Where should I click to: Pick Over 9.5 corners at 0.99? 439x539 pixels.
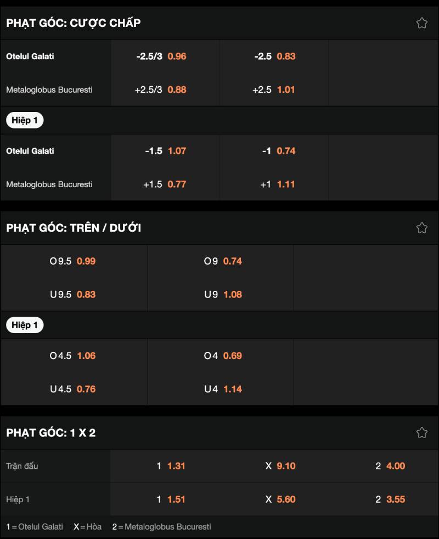tap(74, 261)
